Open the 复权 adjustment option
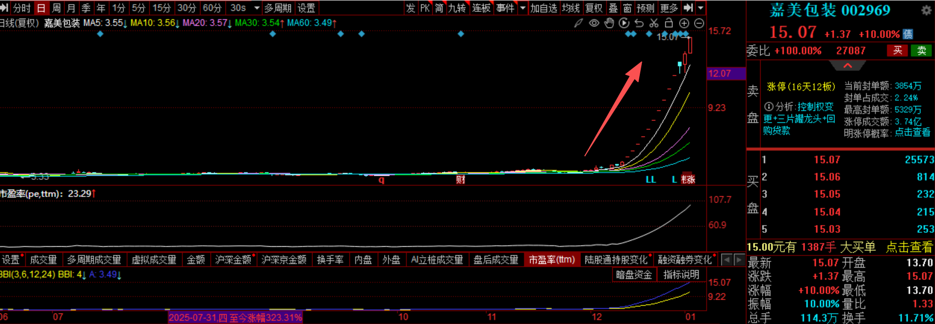The width and height of the screenshot is (935, 324). coord(594,8)
